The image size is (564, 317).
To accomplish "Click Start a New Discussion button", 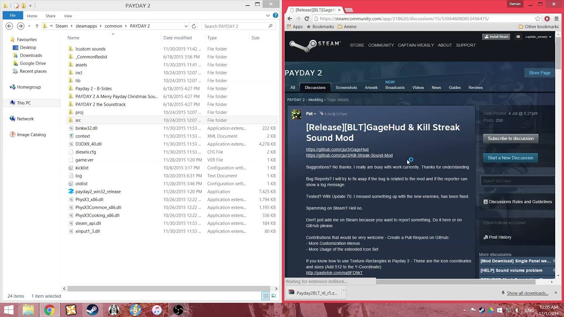I will 510,158.
